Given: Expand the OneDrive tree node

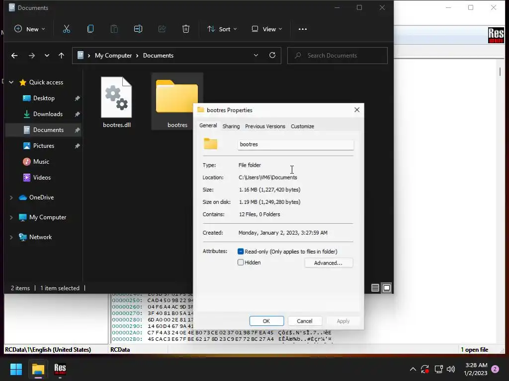Looking at the screenshot, I should click(11, 197).
